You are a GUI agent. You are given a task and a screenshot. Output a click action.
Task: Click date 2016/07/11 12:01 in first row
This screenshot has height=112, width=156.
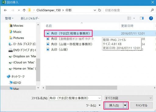(133, 33)
